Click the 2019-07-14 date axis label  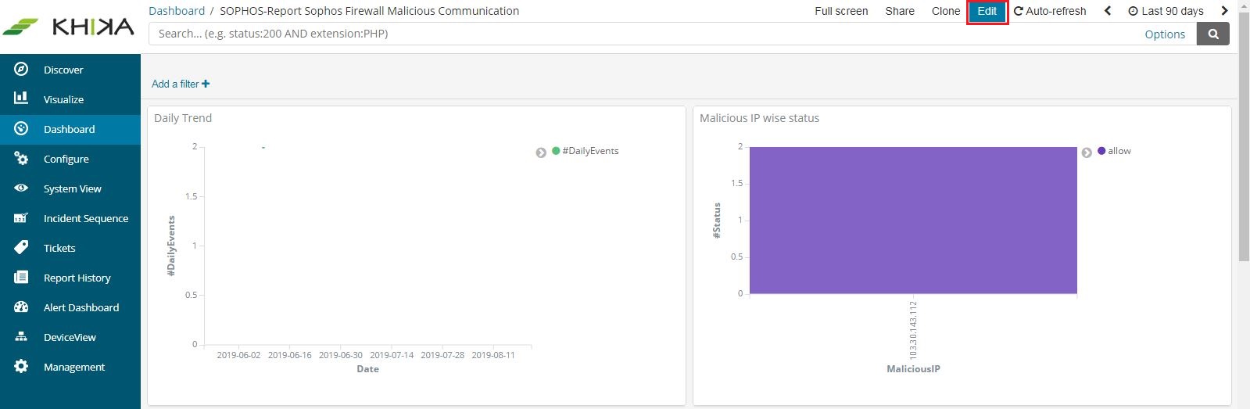tap(392, 355)
